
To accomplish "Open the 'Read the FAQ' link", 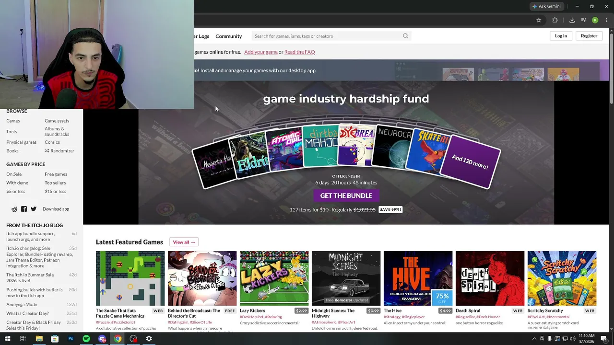I will 300,52.
